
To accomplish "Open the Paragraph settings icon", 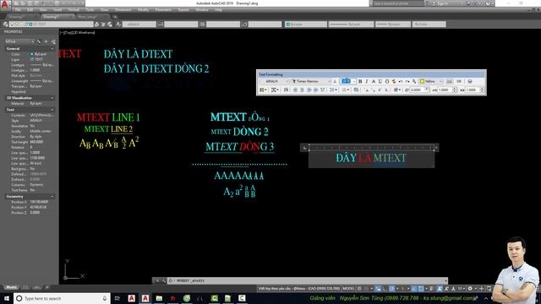I will coord(286,90).
